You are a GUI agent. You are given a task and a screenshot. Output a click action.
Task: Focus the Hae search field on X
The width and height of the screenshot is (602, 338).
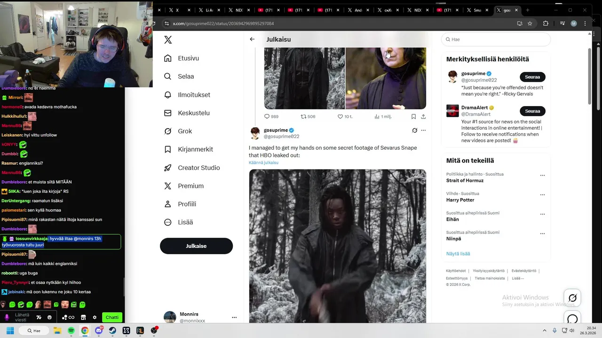[496, 39]
